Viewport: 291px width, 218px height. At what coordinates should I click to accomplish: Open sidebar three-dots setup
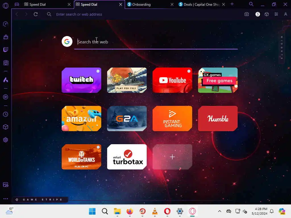[6, 199]
